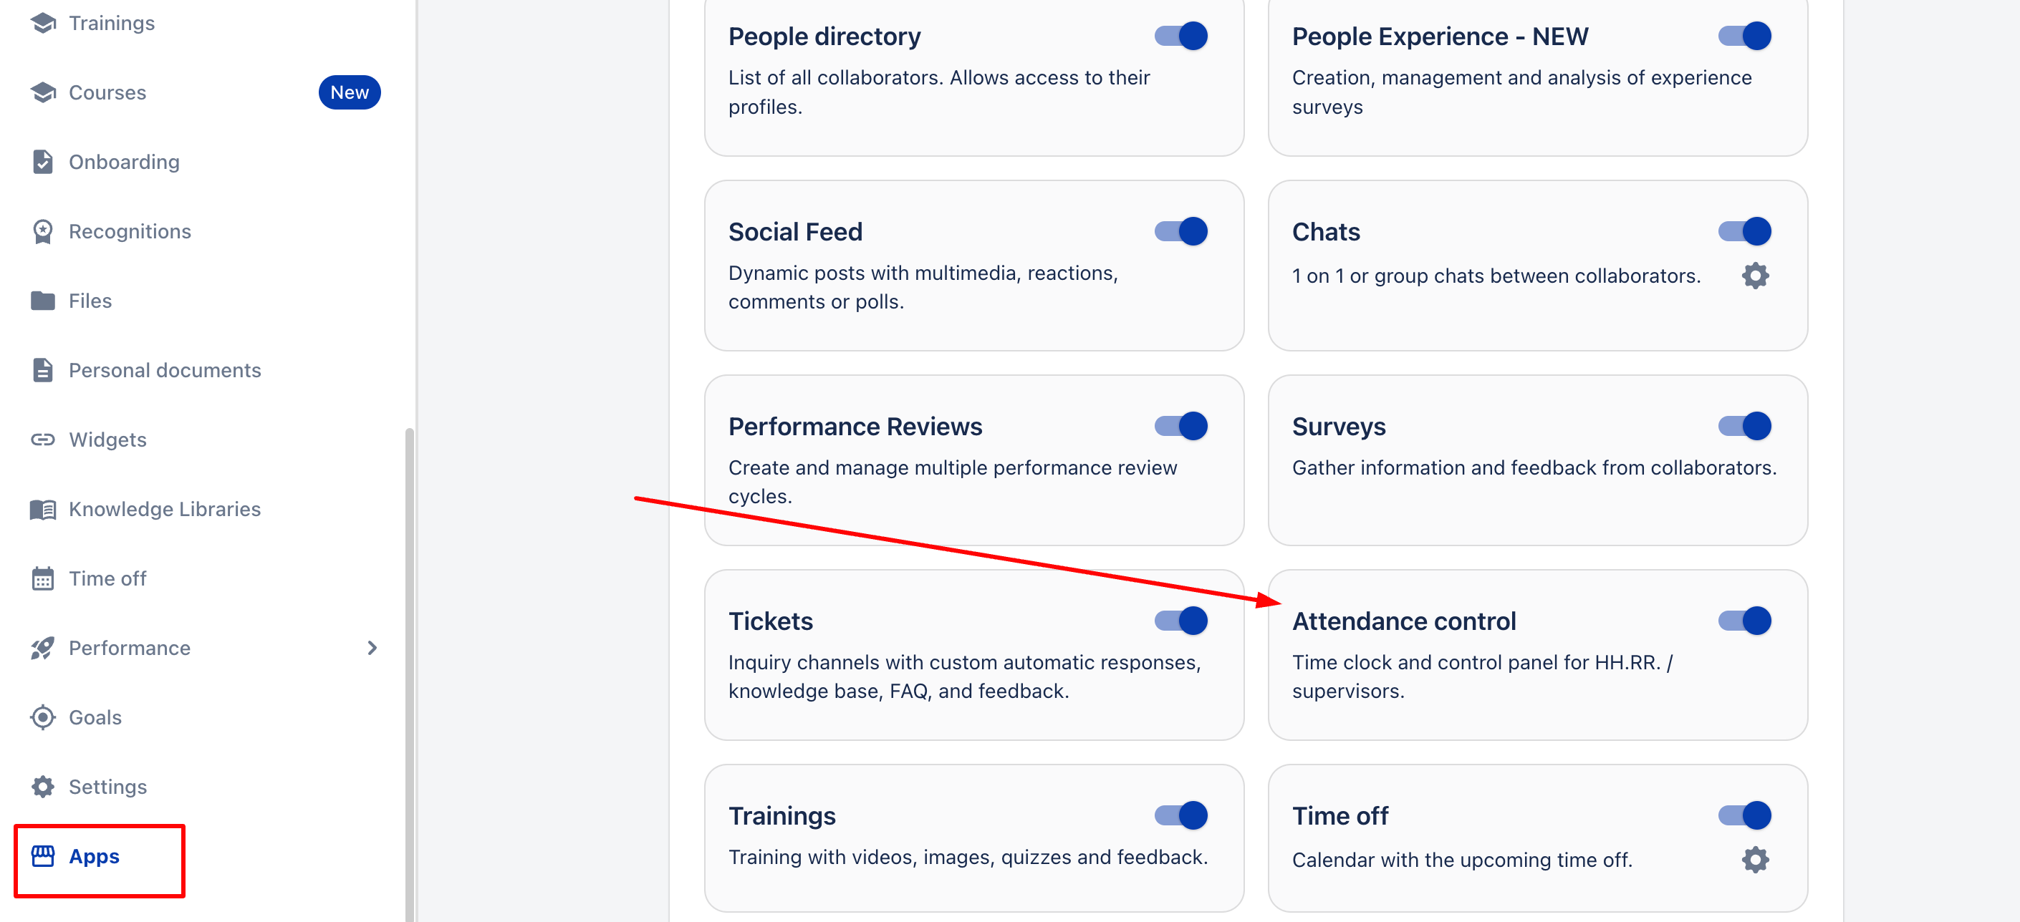2020x922 pixels.
Task: Switch off the Tickets toggle
Action: click(1180, 621)
